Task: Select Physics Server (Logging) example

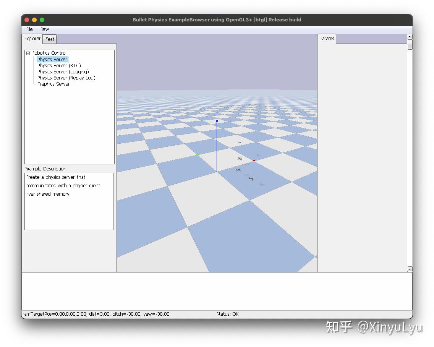Action: tap(63, 71)
